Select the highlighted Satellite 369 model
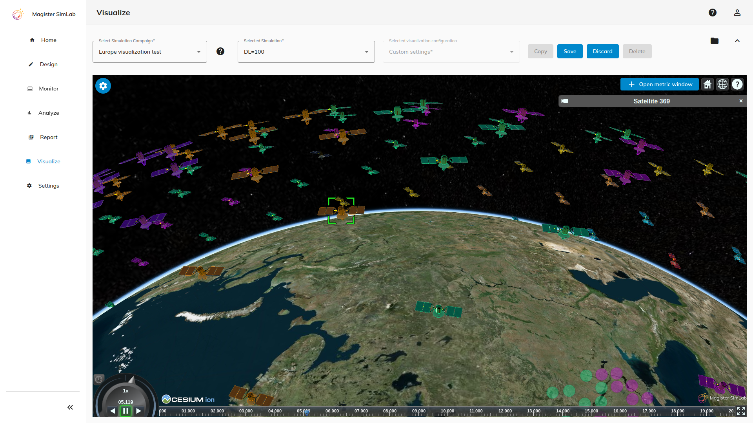 click(341, 211)
